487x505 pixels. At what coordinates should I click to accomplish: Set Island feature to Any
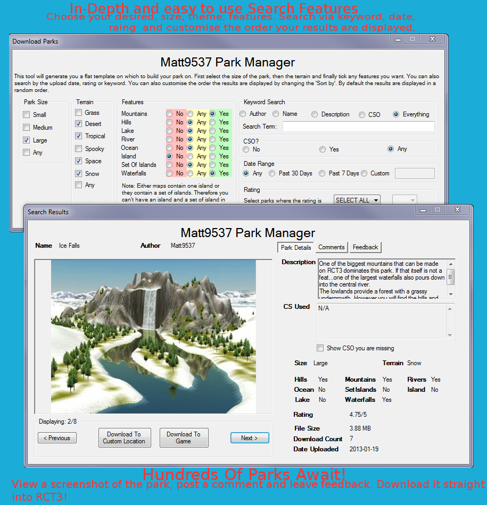click(x=191, y=156)
